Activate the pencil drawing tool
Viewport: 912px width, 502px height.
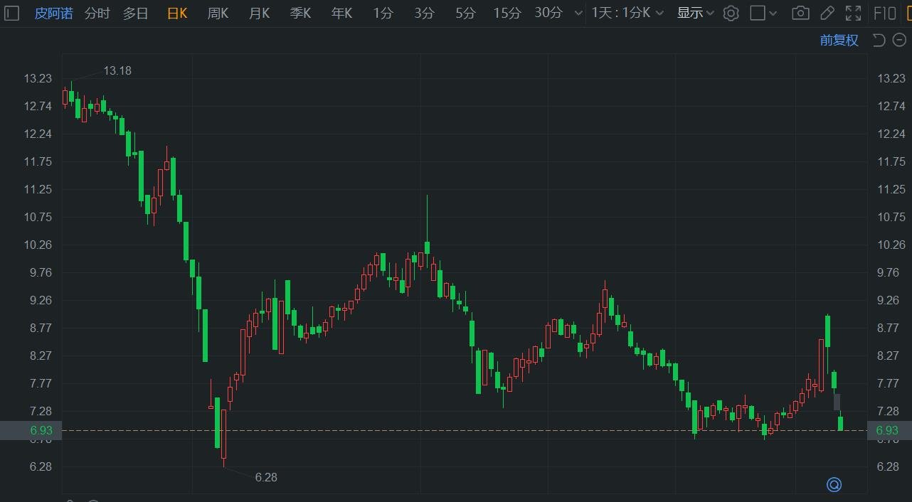coord(827,13)
